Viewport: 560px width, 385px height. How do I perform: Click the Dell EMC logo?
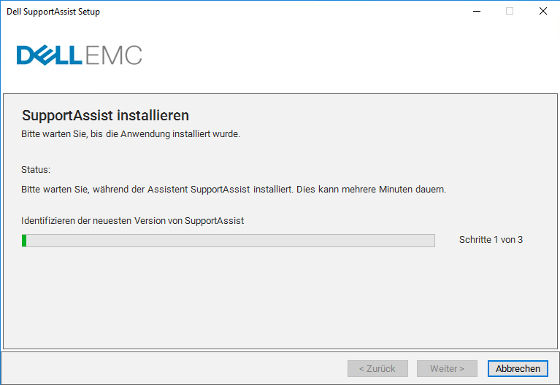tap(80, 55)
